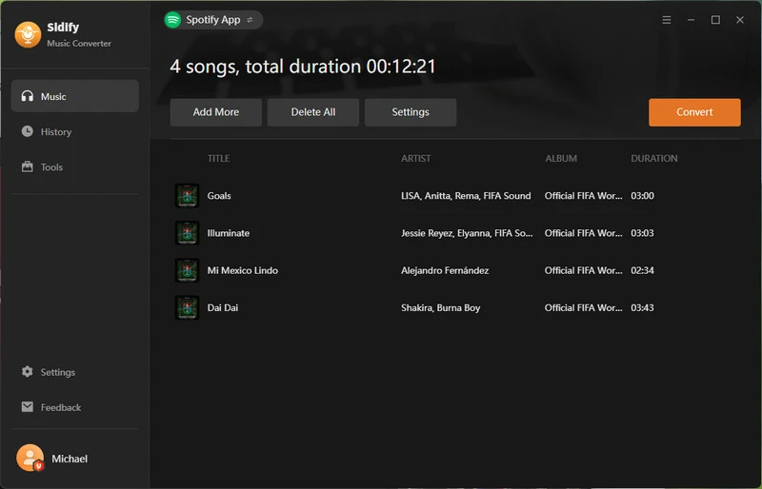This screenshot has height=489, width=762.
Task: Select the song title Illuminate
Action: (229, 233)
